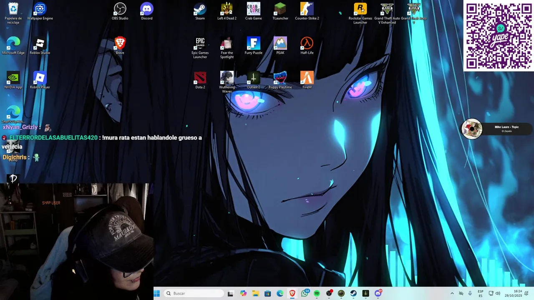Launch Wallpaper Engine from the desktop

pos(40,11)
